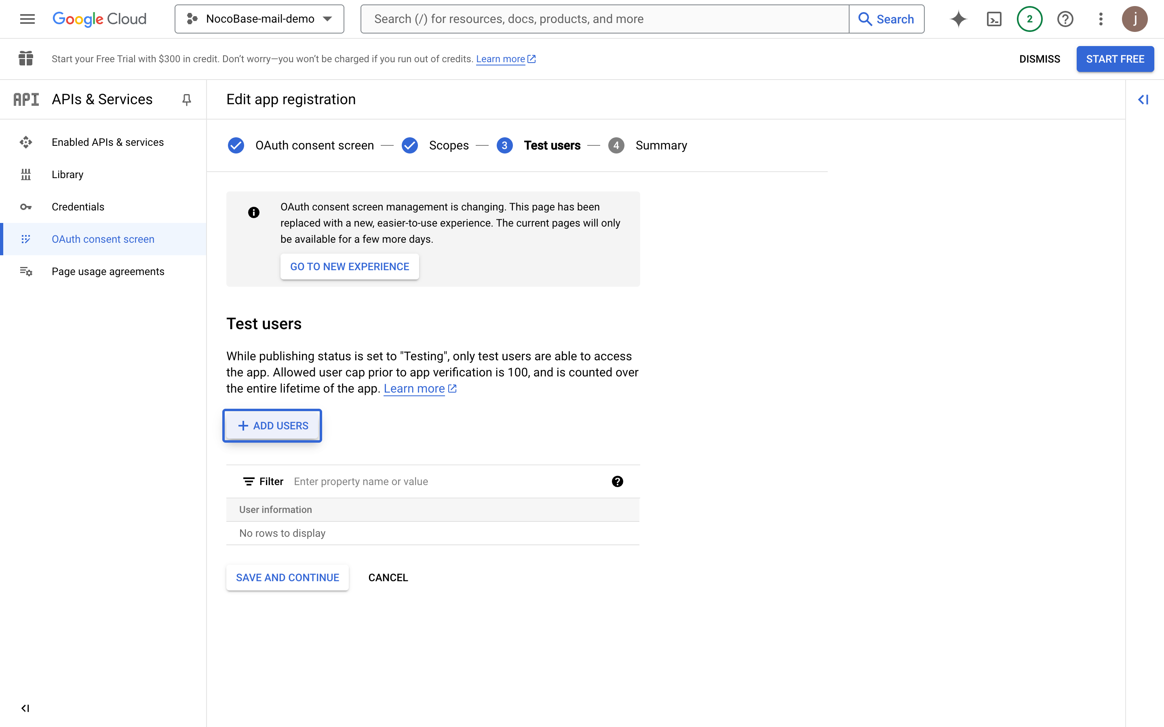Screen dimensions: 1164x727
Task: Go to Credentials in sidebar
Action: click(x=78, y=207)
